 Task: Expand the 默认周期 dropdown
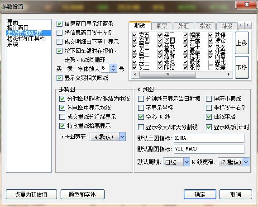pyautogui.click(x=186, y=162)
